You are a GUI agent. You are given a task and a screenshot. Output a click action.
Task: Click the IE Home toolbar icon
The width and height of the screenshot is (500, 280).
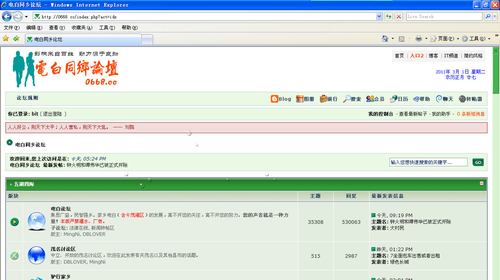click(x=385, y=39)
